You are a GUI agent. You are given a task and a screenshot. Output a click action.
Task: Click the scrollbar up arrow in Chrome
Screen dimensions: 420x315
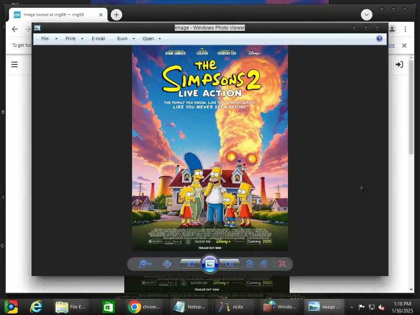tap(411, 57)
